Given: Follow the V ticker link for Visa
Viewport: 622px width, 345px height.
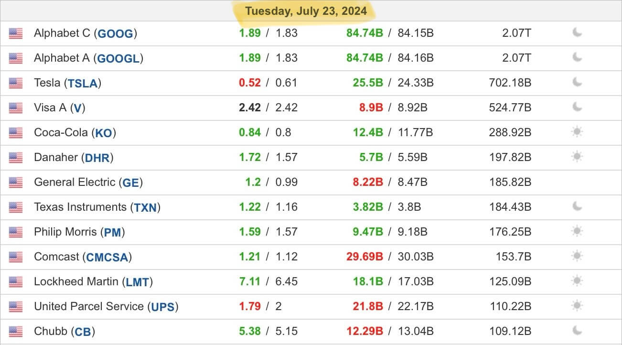Looking at the screenshot, I should (77, 108).
